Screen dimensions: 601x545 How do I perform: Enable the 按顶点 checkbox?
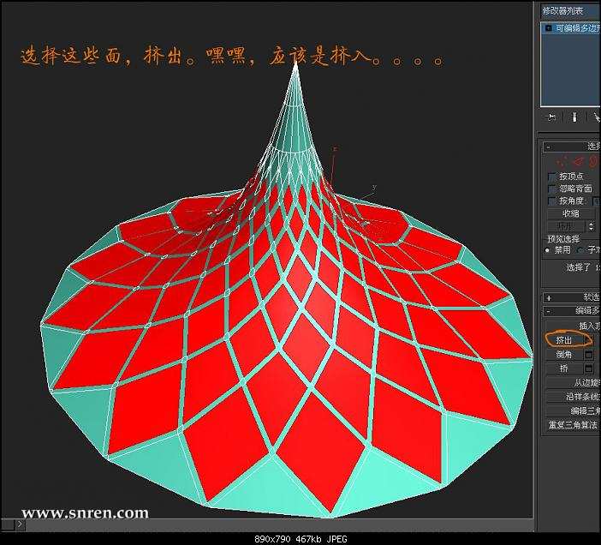552,177
